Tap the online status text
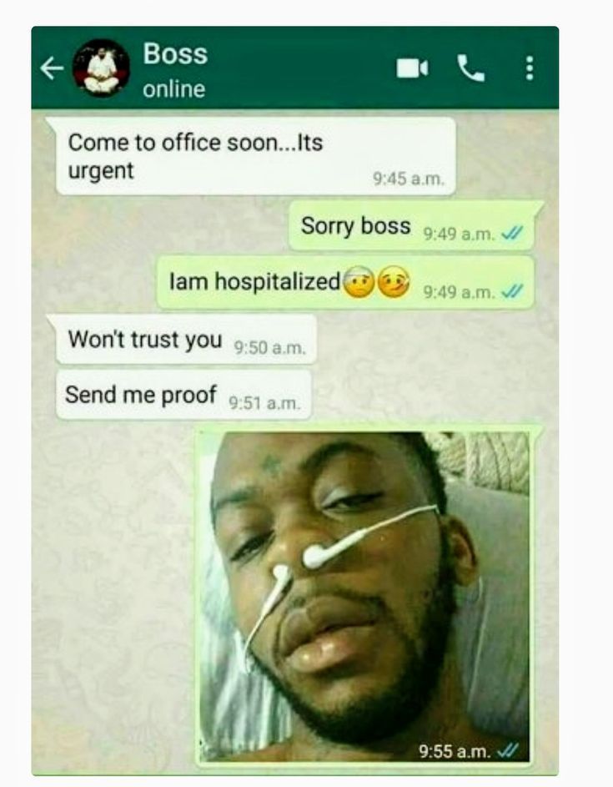This screenshot has width=613, height=787. (x=174, y=89)
